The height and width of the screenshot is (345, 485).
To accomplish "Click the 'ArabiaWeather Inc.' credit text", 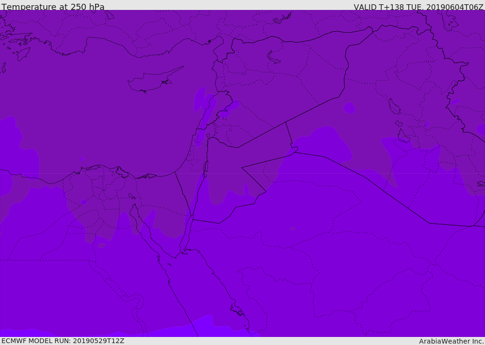I will (451, 341).
